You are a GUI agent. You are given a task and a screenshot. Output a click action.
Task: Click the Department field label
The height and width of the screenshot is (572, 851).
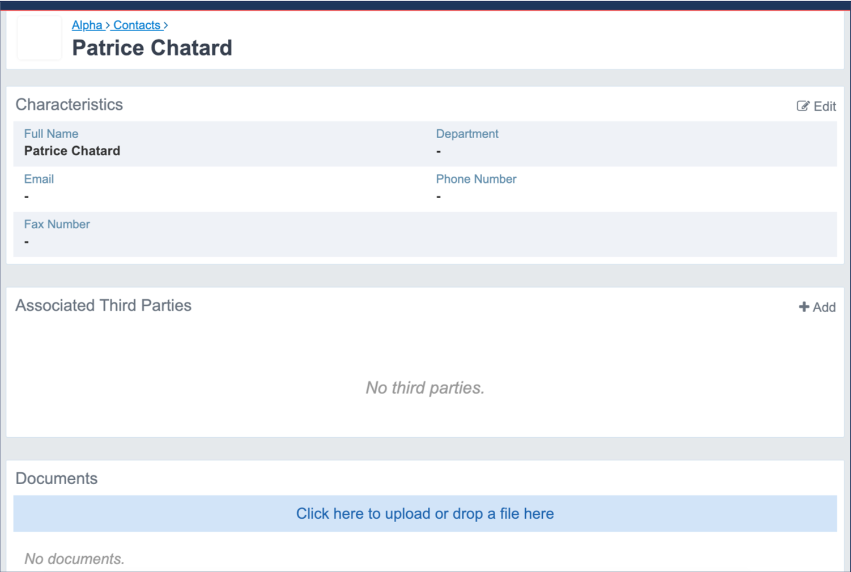467,134
